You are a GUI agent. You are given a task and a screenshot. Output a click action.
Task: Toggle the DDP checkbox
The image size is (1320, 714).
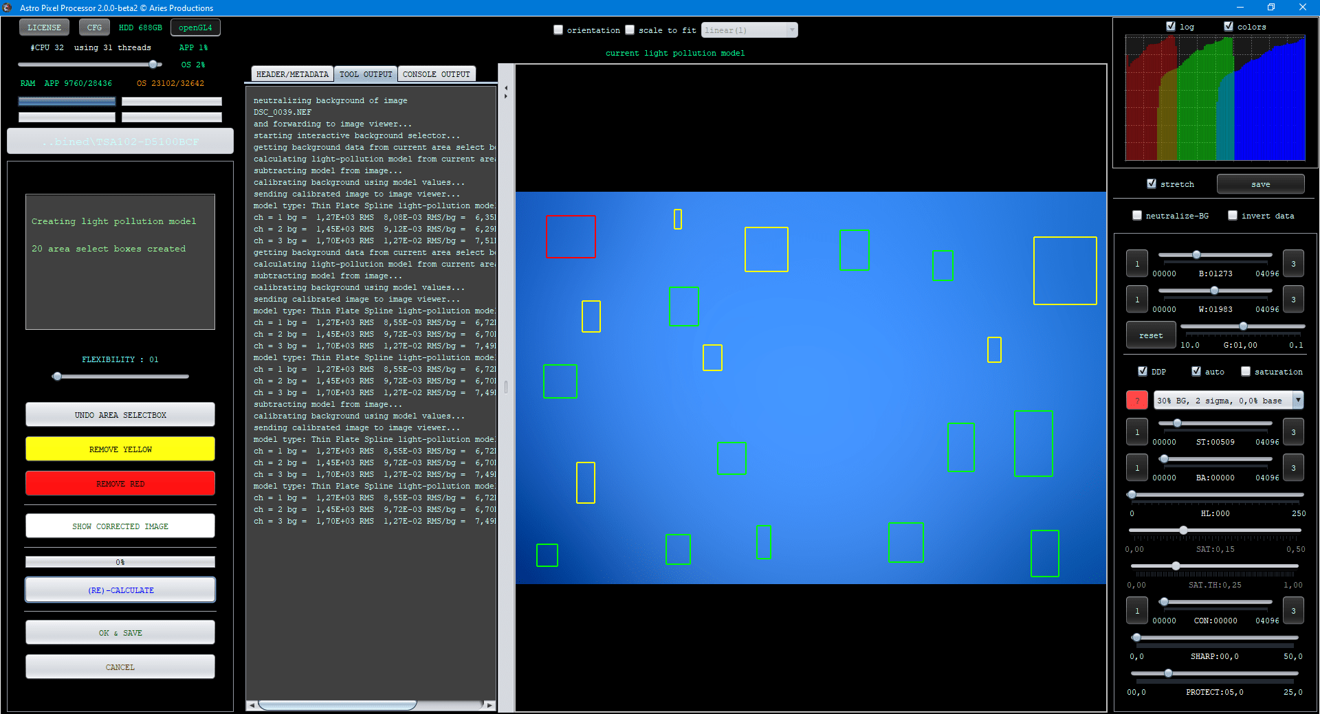pyautogui.click(x=1143, y=371)
